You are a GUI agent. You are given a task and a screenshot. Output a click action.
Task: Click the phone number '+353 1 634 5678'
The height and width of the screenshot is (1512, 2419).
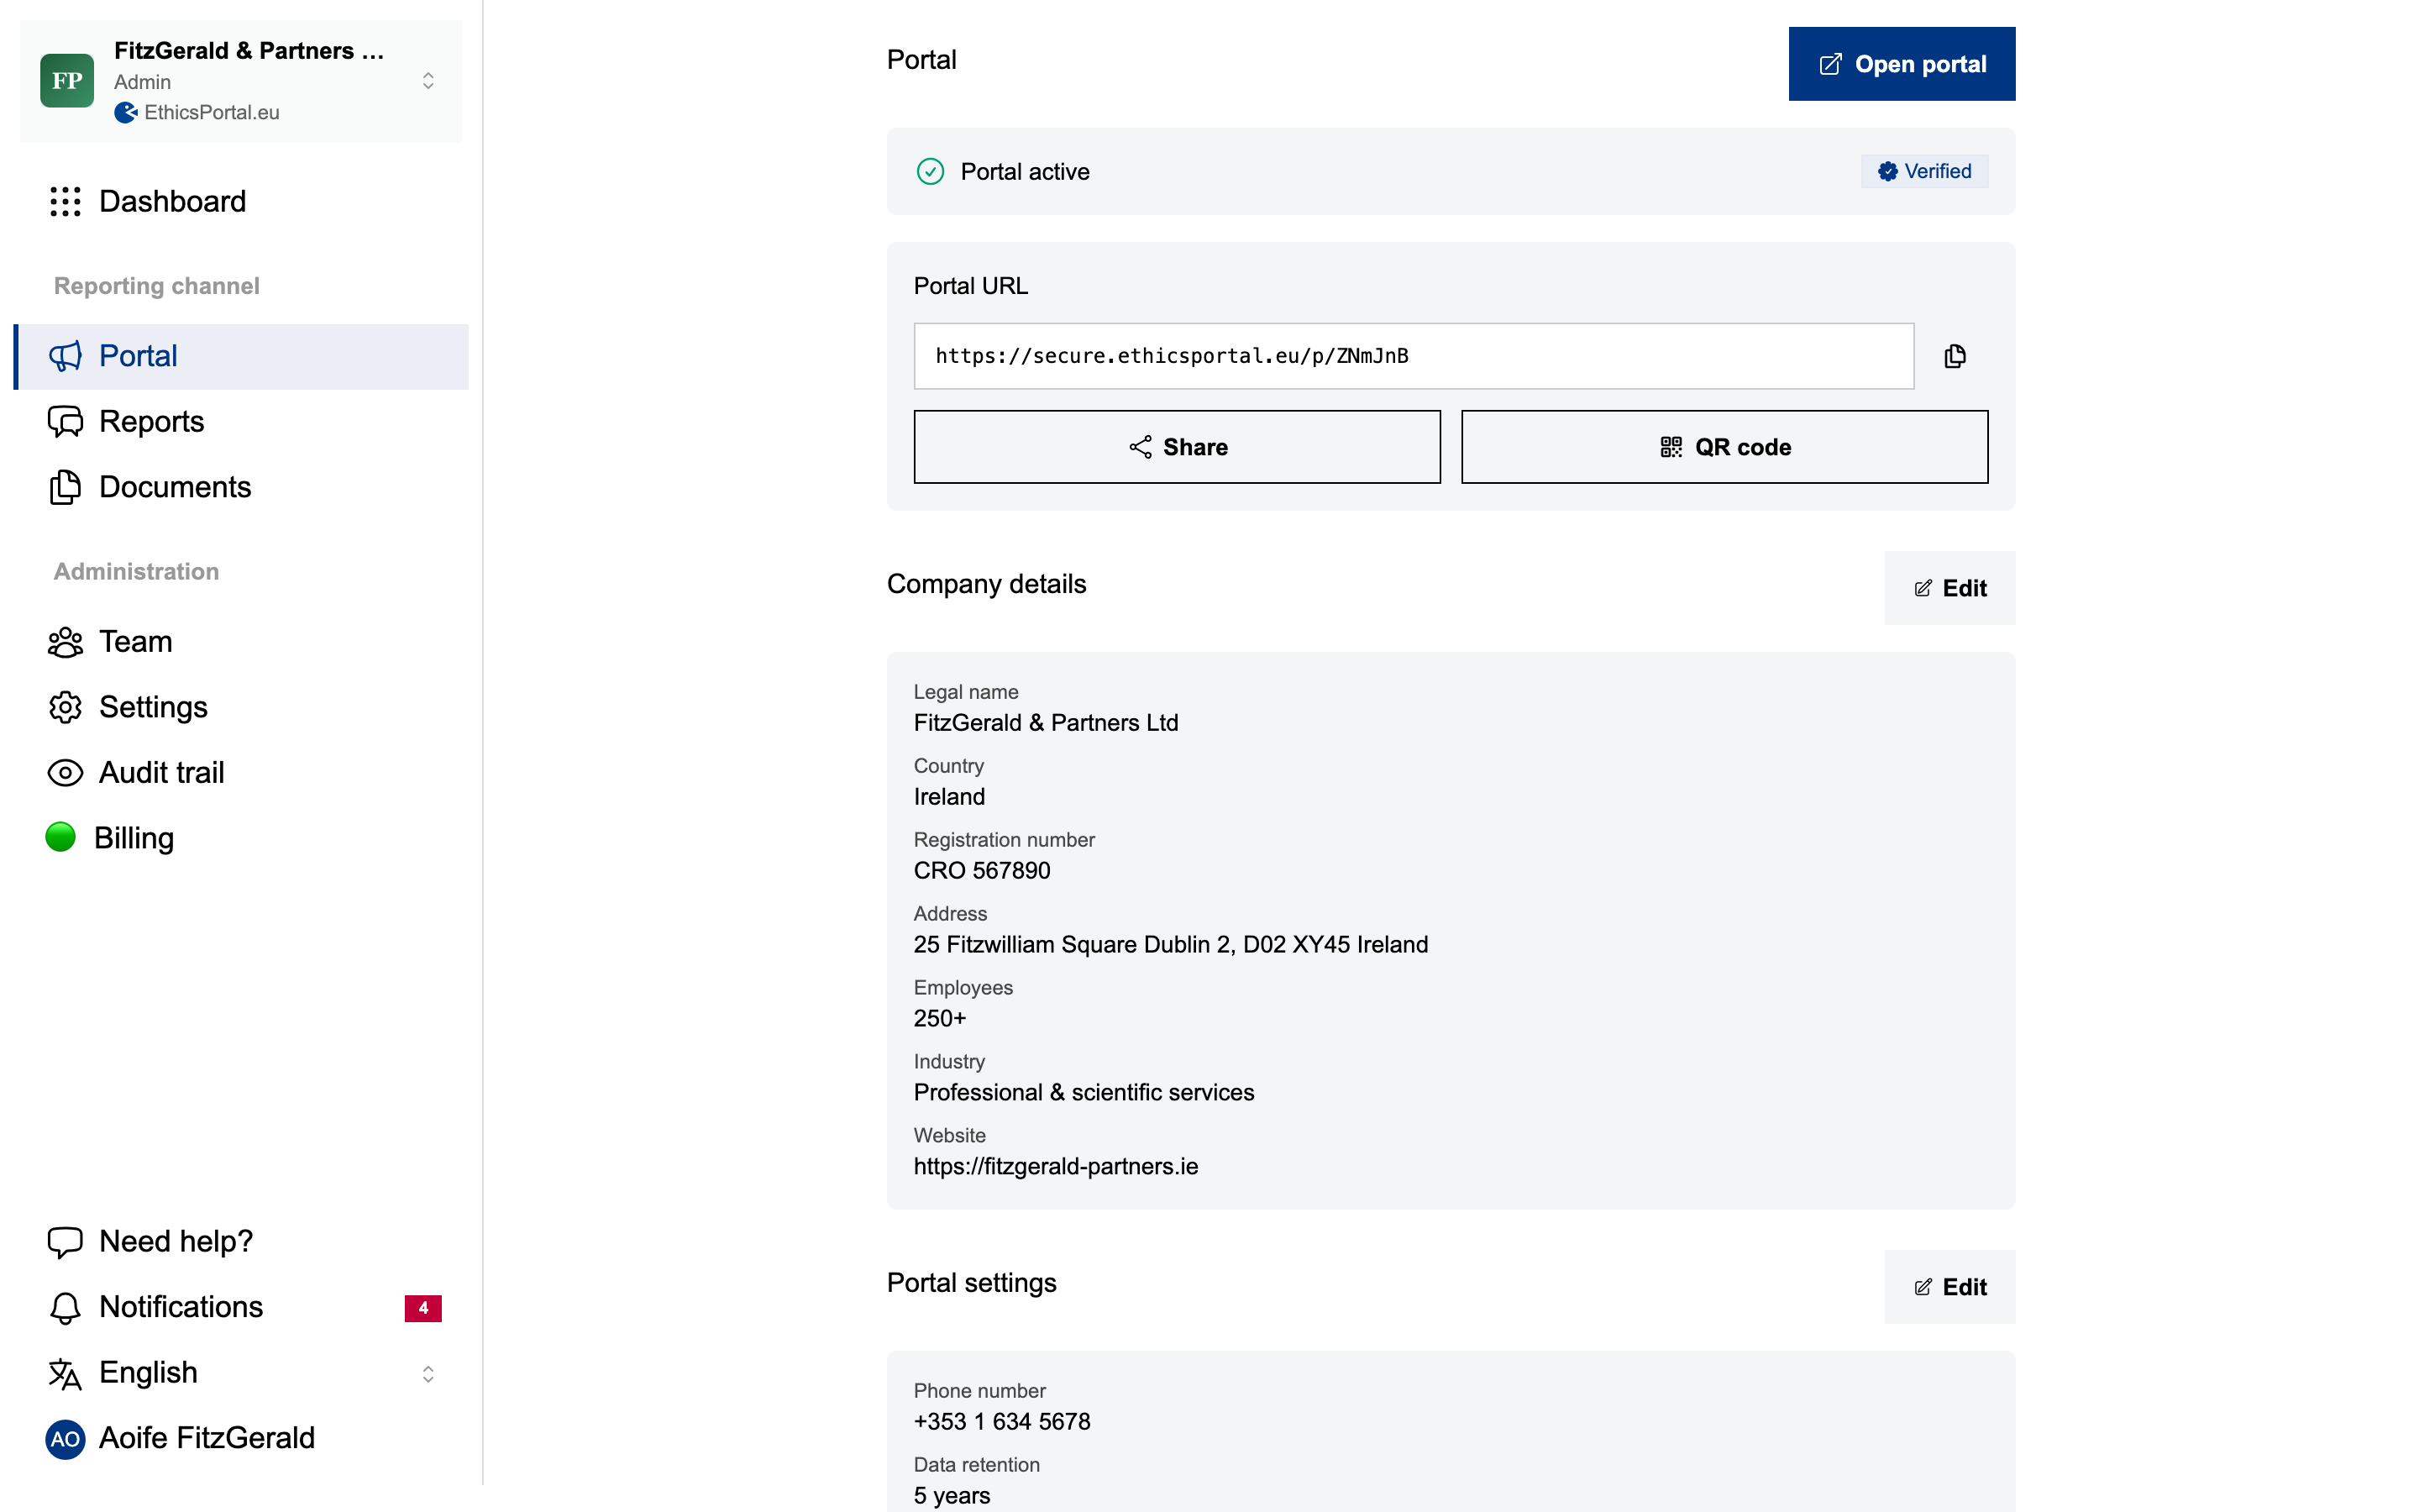click(x=1001, y=1422)
